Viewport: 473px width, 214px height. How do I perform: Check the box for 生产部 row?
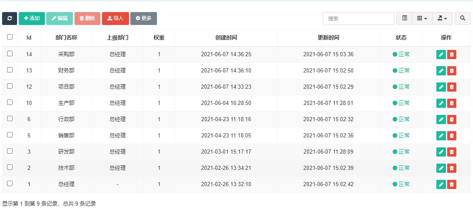(x=10, y=102)
